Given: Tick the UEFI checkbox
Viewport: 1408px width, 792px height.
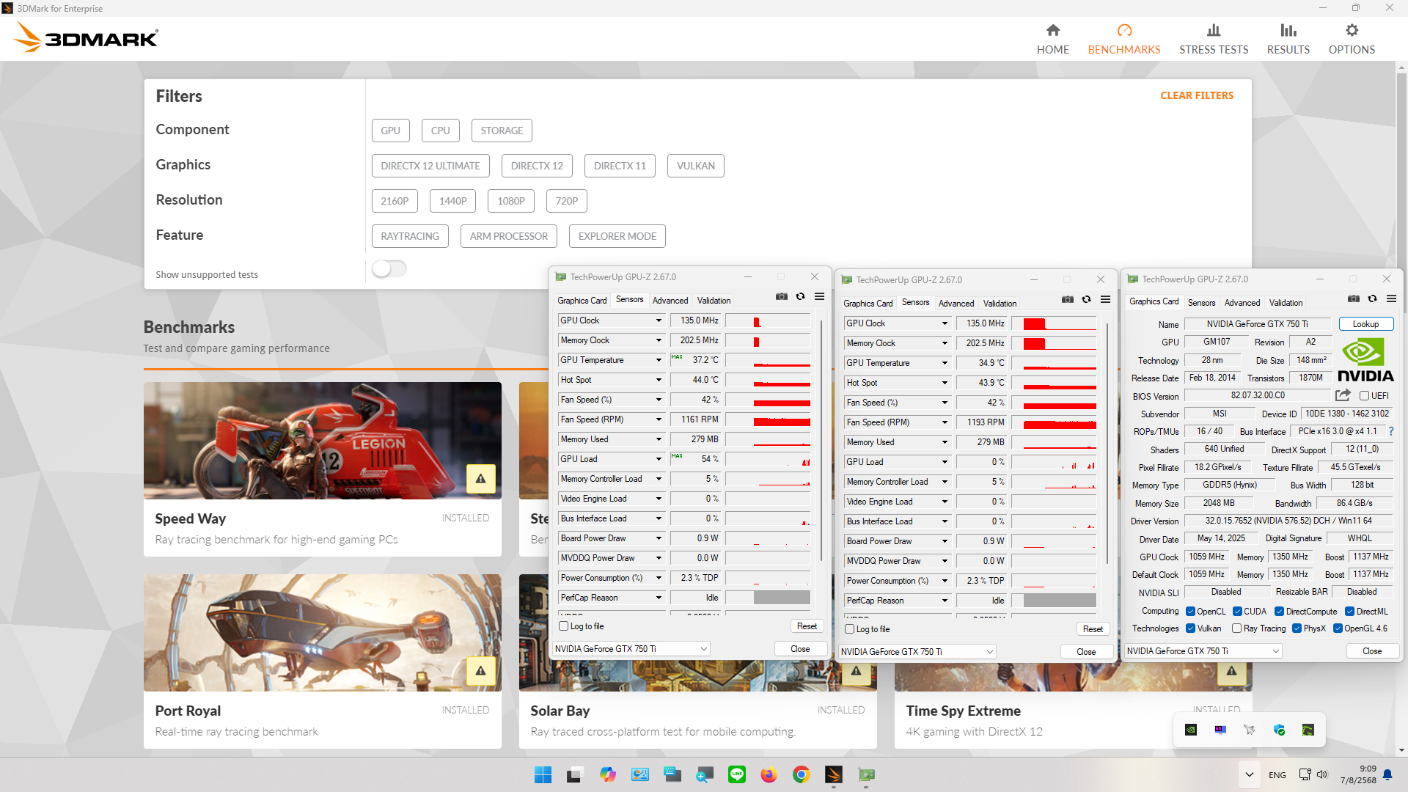Looking at the screenshot, I should (1364, 396).
